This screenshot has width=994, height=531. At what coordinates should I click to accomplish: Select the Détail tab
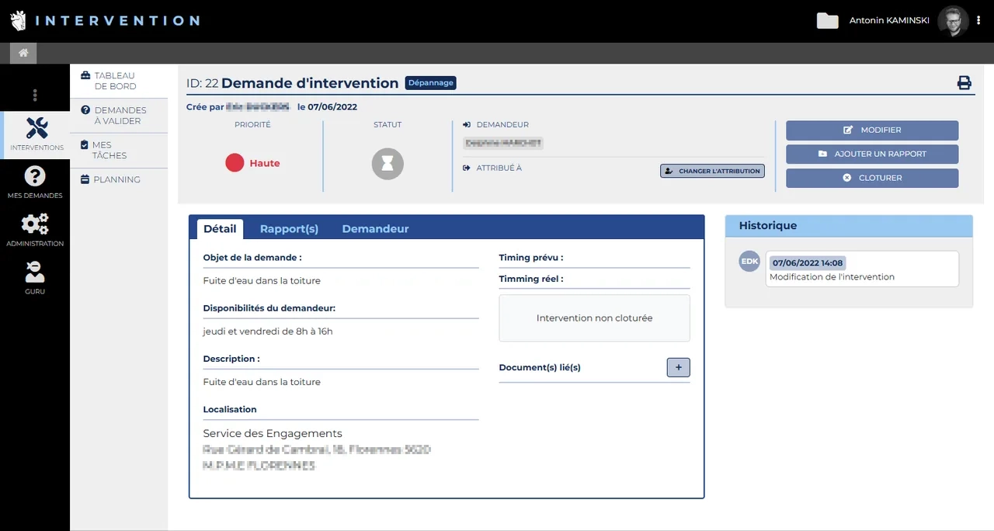pos(220,229)
